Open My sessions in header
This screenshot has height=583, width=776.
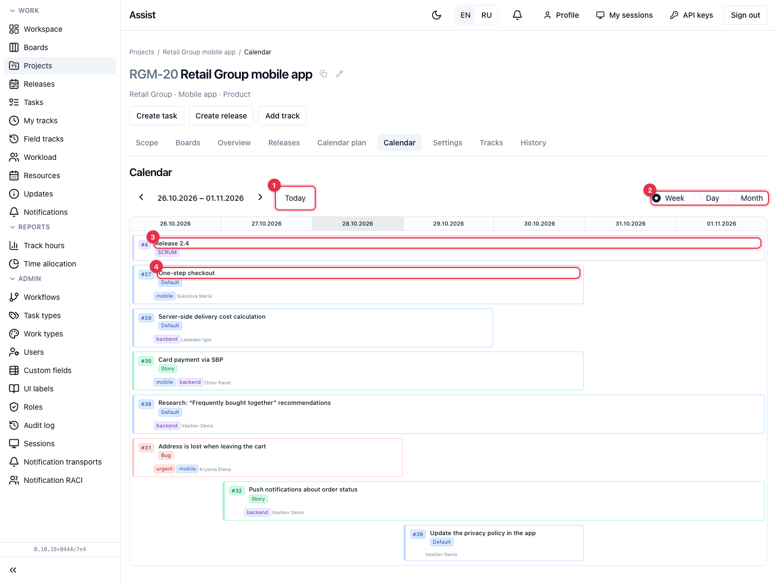pos(624,15)
